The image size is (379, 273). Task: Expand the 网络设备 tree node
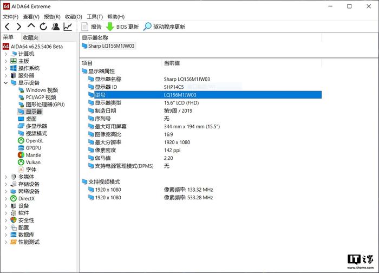6,192
